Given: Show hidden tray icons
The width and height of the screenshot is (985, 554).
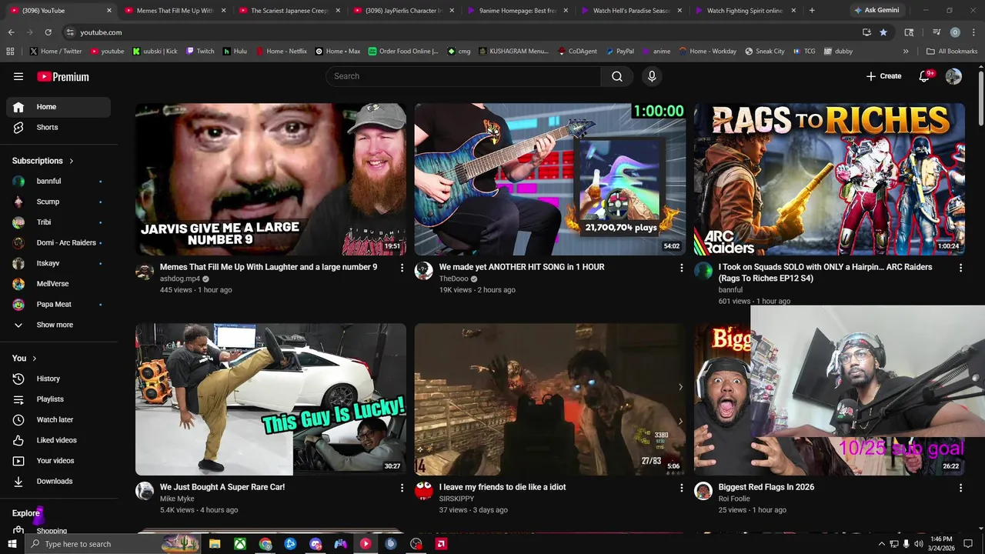Looking at the screenshot, I should (x=881, y=544).
